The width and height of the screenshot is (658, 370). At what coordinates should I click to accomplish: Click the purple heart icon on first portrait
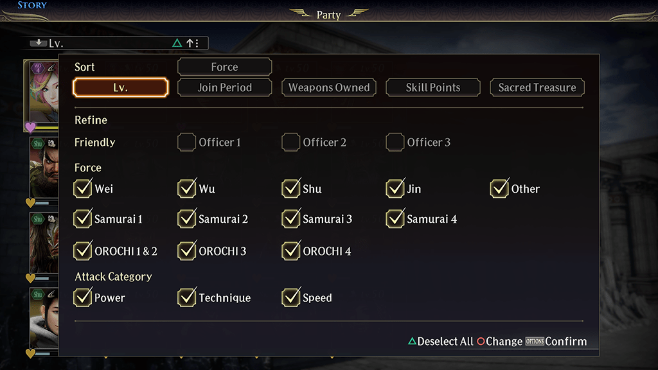[30, 127]
